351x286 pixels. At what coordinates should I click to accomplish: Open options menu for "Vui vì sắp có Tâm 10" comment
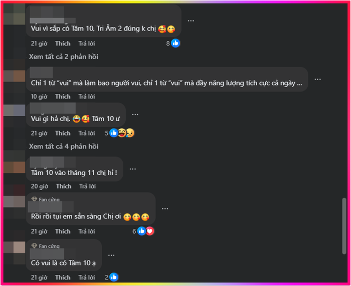[x=191, y=21]
